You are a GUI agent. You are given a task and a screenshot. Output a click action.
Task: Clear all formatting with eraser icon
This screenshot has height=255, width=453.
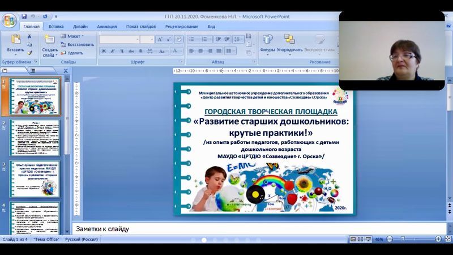click(x=178, y=40)
